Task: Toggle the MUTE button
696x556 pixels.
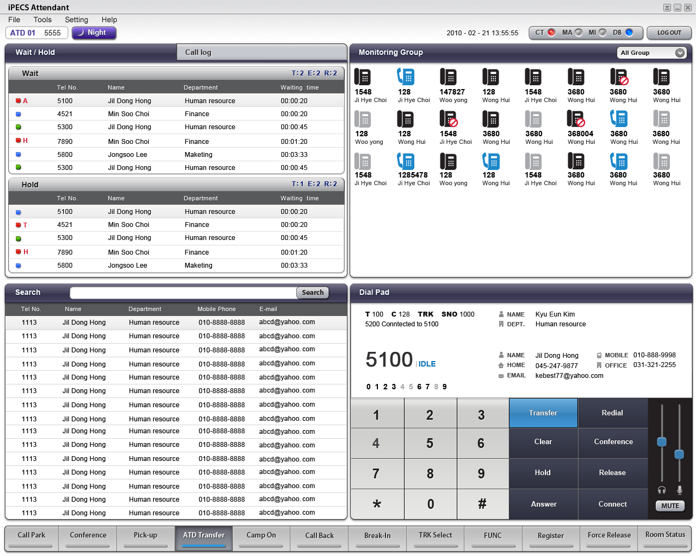Action: tap(670, 506)
